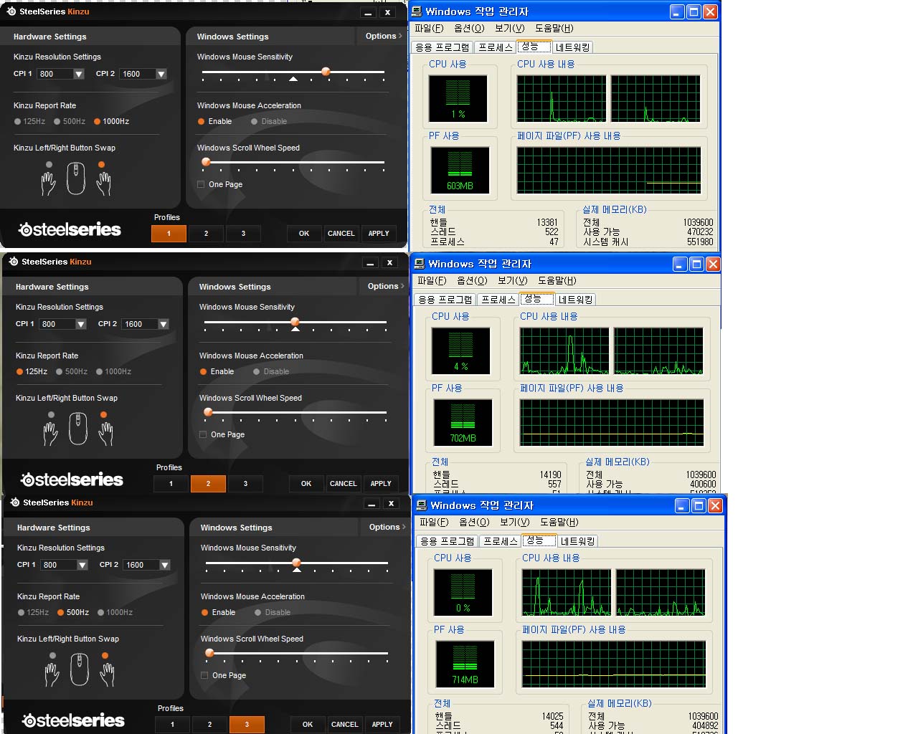Click the mouse icon in the Kinzu window with profile 1 active
918x734 pixels.
[76, 178]
